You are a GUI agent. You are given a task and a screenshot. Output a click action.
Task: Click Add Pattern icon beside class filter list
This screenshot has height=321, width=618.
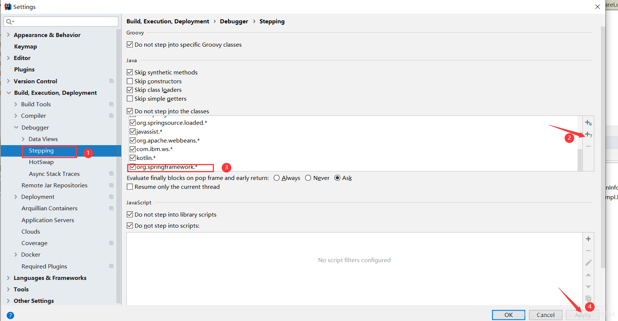(588, 134)
